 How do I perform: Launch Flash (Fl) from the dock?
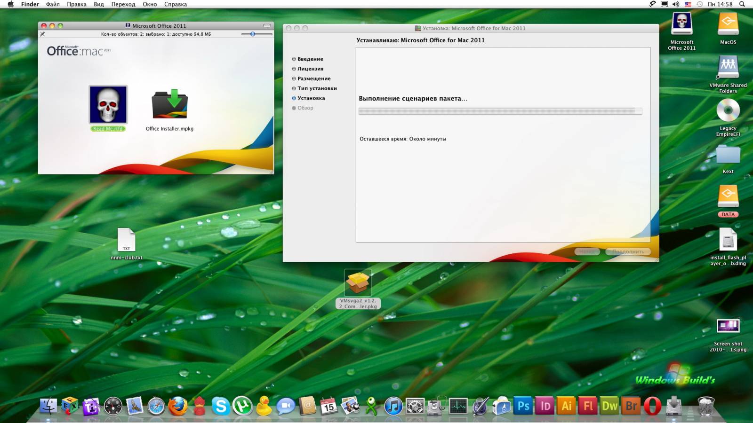click(588, 406)
